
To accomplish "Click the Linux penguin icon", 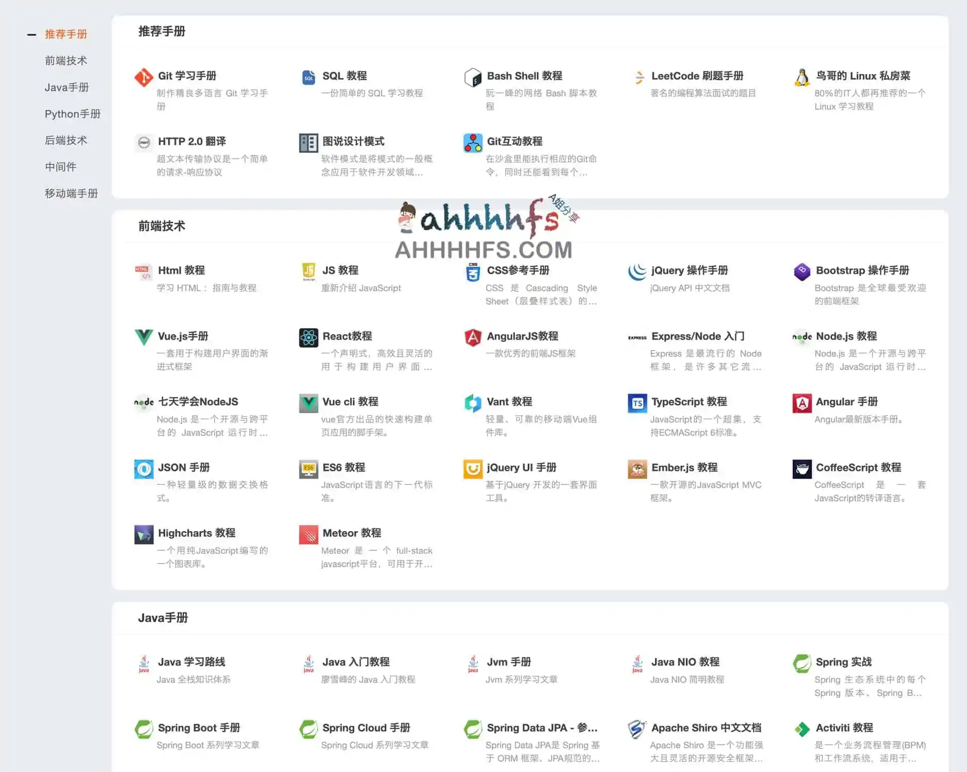I will (802, 77).
